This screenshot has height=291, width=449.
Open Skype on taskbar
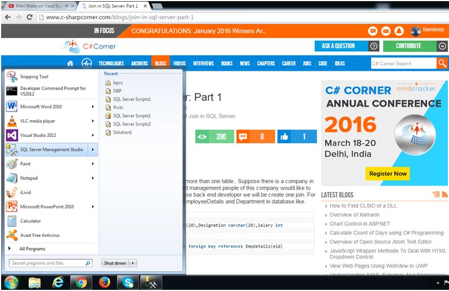tap(128, 282)
